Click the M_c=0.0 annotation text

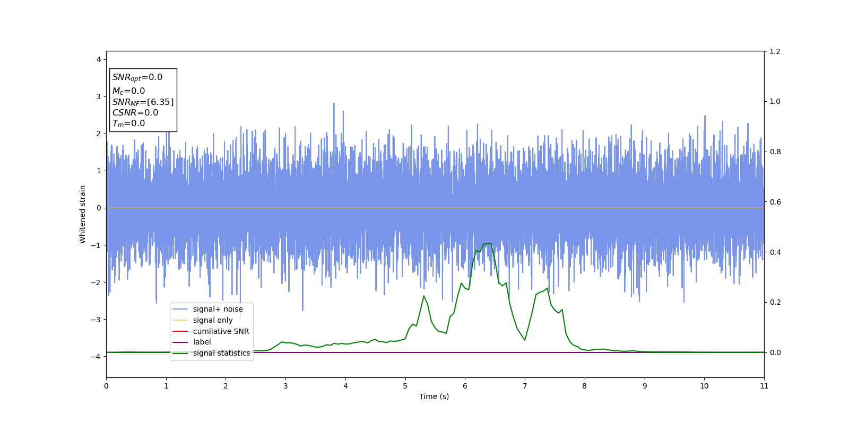128,91
